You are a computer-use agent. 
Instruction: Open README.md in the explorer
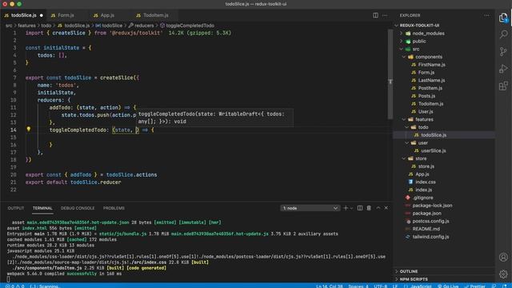click(426, 230)
